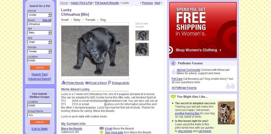Open the positive training tips link
271x134 pixels.
coord(187,113)
